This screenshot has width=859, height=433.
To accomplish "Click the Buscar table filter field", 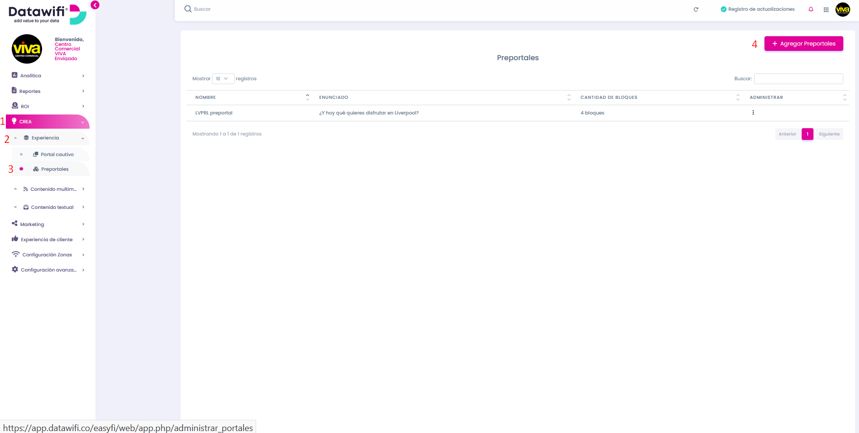I will coord(798,79).
